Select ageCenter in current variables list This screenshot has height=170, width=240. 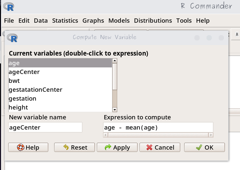point(24,72)
